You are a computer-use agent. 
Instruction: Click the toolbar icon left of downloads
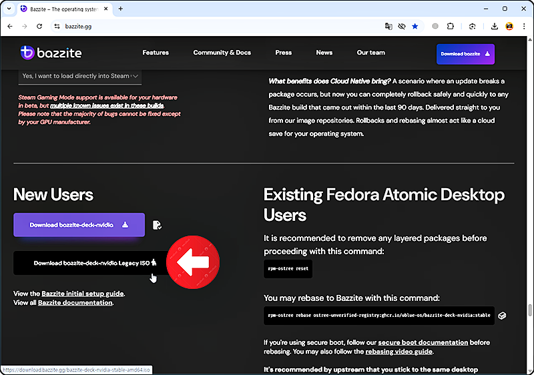click(x=472, y=26)
